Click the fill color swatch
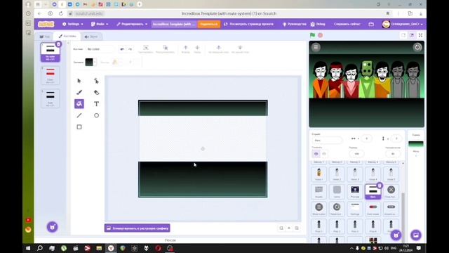 pyautogui.click(x=89, y=62)
